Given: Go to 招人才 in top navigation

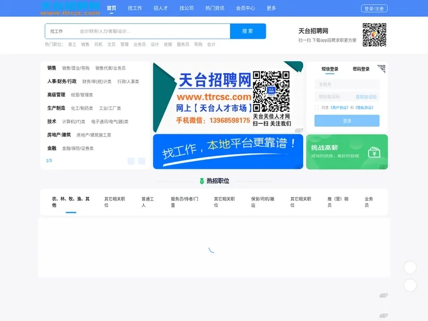Looking at the screenshot, I should click(160, 8).
